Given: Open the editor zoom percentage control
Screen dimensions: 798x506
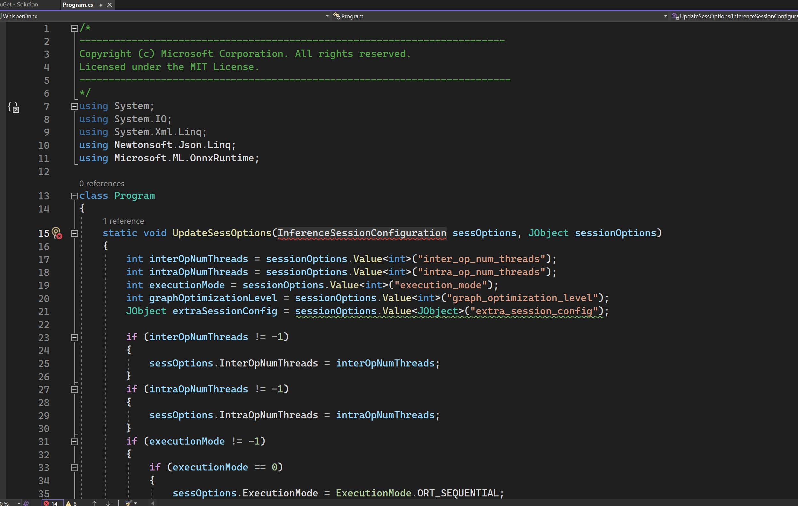Looking at the screenshot, I should (x=10, y=503).
